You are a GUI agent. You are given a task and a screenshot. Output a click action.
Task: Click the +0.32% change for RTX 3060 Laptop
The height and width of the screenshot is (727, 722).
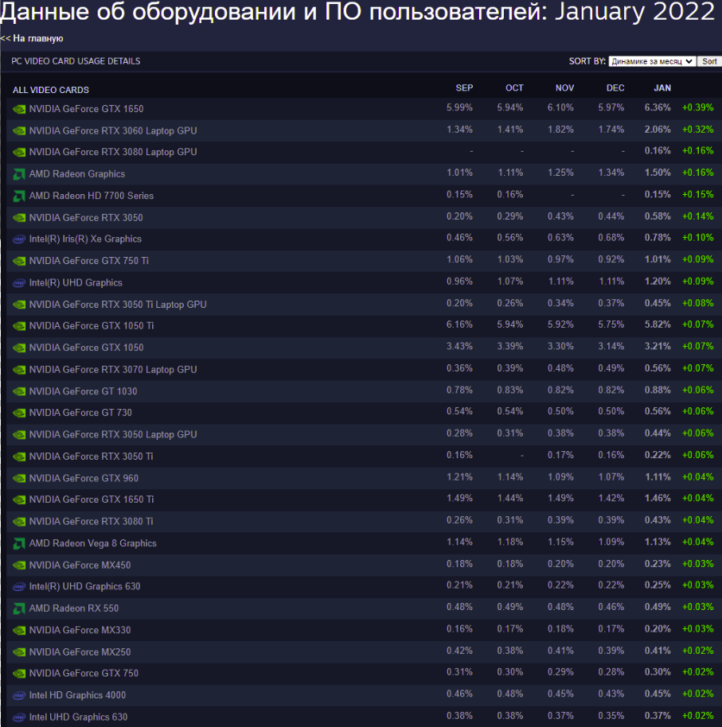pyautogui.click(x=698, y=130)
